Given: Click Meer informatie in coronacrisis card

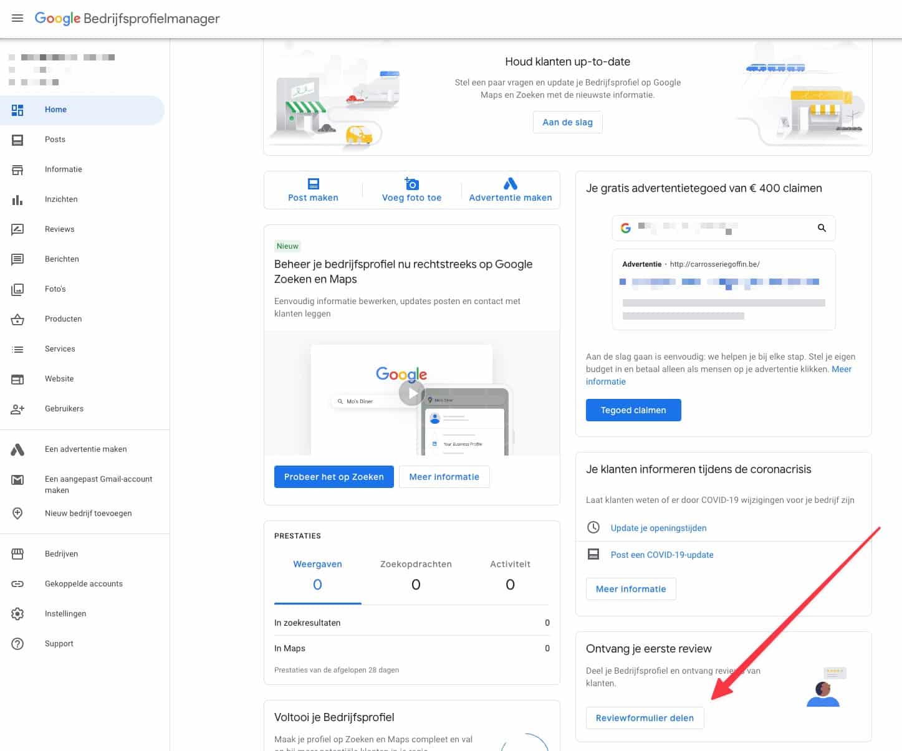Looking at the screenshot, I should 631,589.
